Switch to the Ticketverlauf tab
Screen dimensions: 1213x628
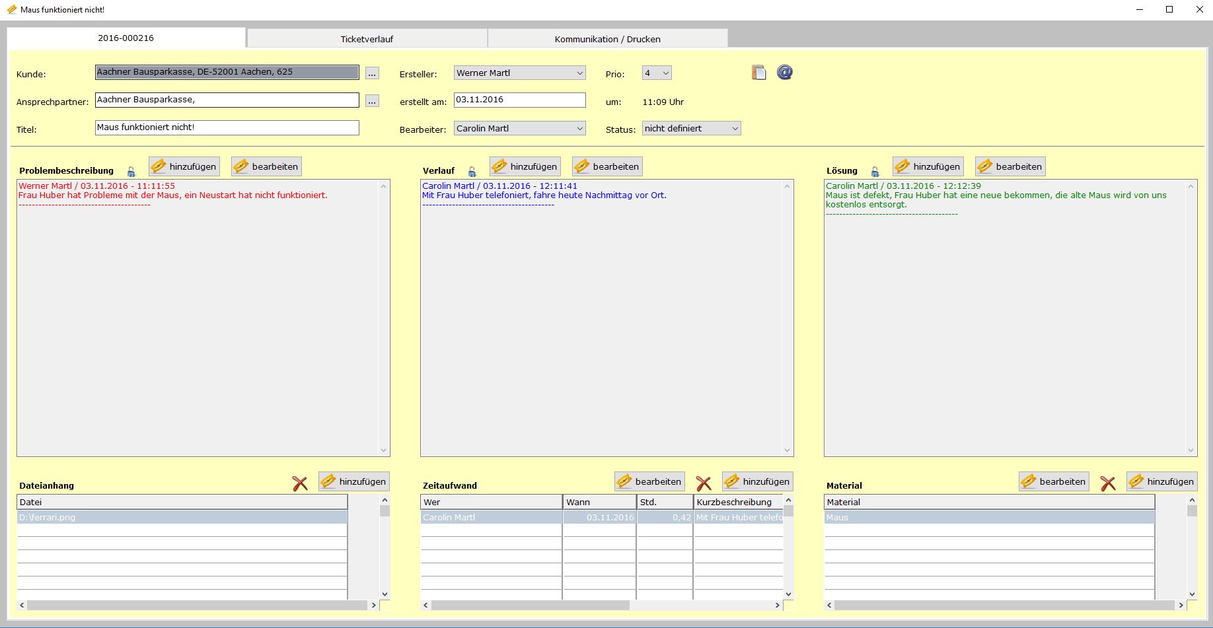pyautogui.click(x=367, y=39)
